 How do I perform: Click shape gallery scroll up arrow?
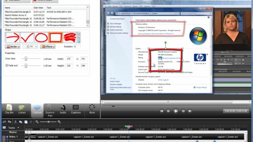pos(79,34)
